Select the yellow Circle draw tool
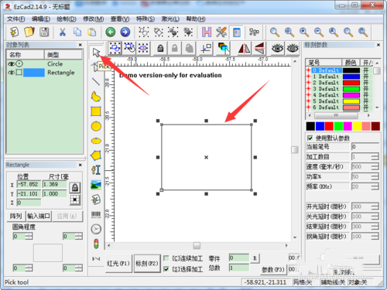This screenshot has height=290, width=387. point(96,126)
